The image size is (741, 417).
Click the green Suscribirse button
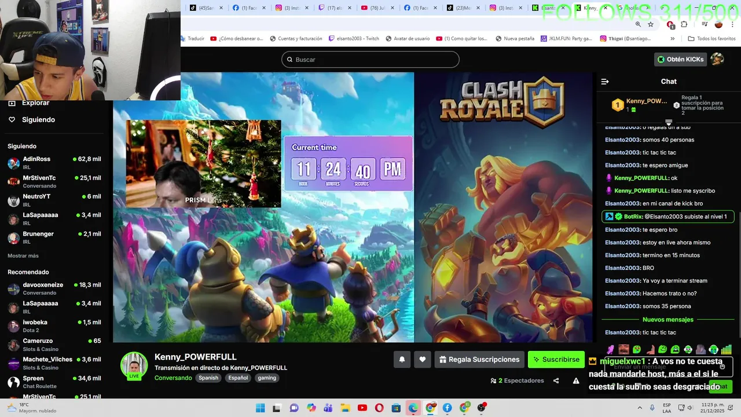[556, 360]
